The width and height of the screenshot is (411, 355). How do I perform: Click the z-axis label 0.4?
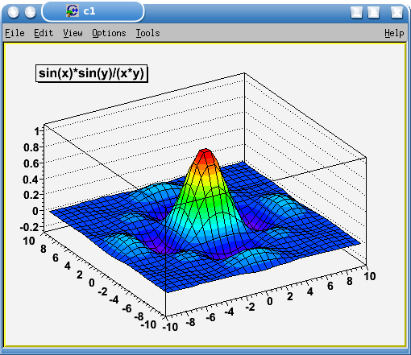pyautogui.click(x=31, y=180)
